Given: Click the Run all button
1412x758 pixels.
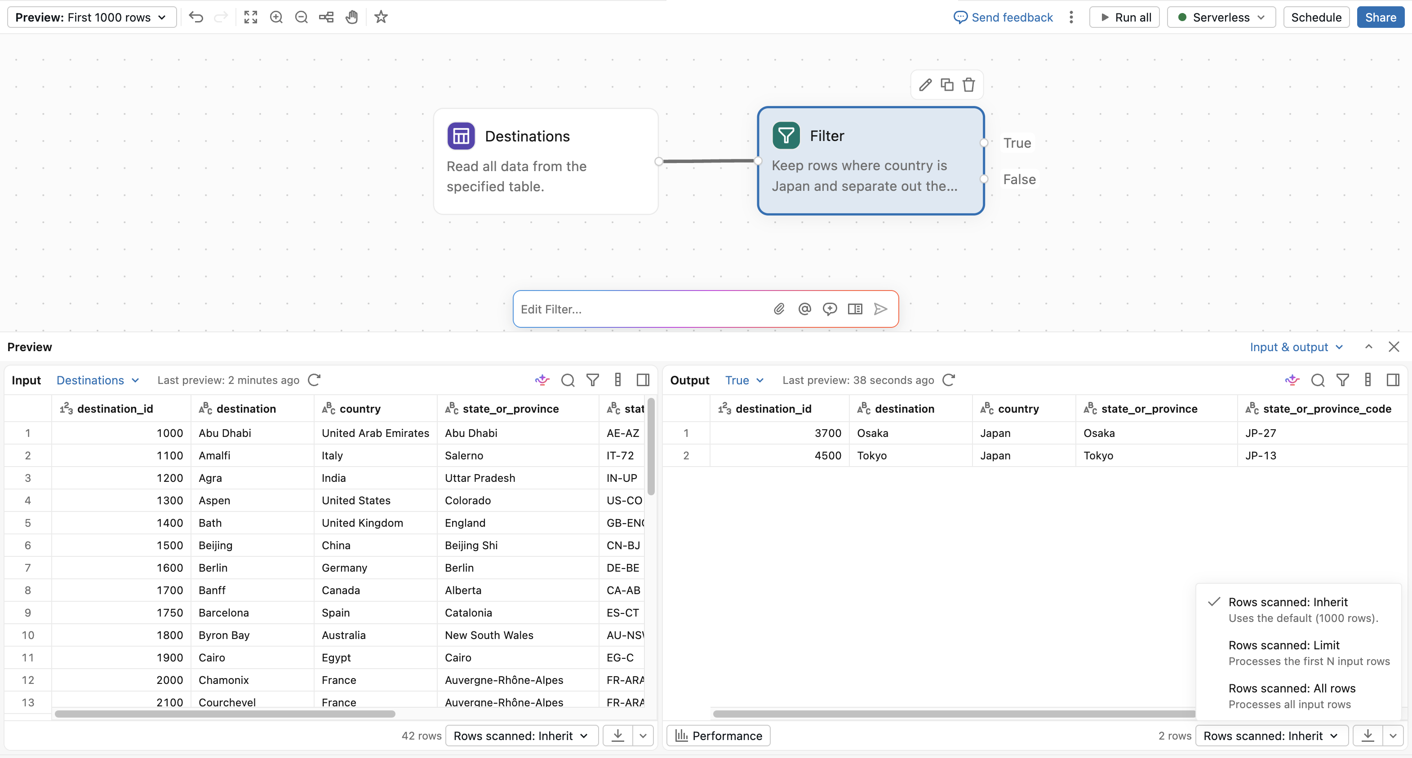Looking at the screenshot, I should (1124, 17).
